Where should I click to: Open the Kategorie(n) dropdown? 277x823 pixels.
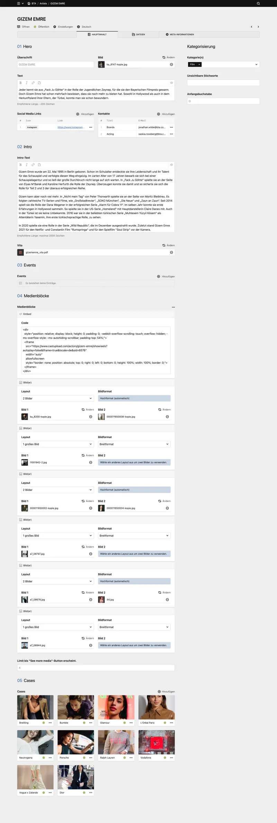pos(223,65)
